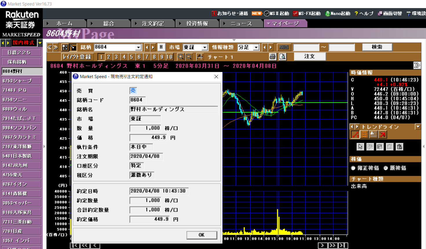Open the print preview icon
Screen dimensions: 426x249
click(282, 57)
